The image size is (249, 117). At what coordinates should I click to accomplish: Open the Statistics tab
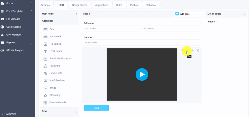[151, 5]
